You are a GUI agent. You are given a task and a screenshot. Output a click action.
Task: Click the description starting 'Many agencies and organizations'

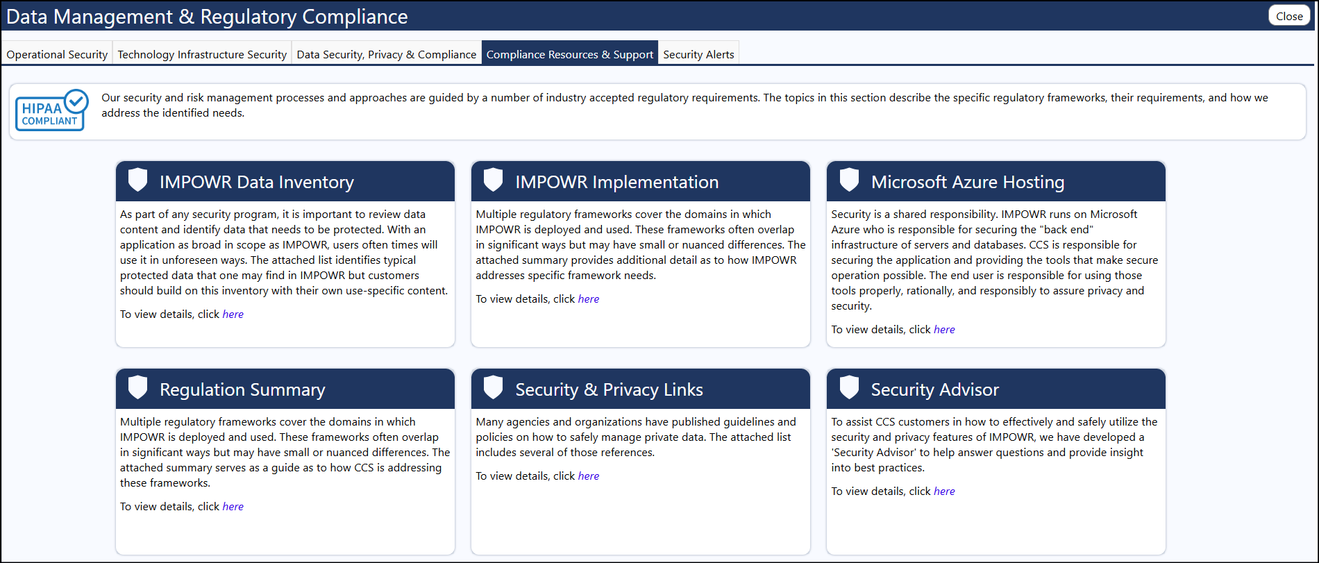[636, 437]
